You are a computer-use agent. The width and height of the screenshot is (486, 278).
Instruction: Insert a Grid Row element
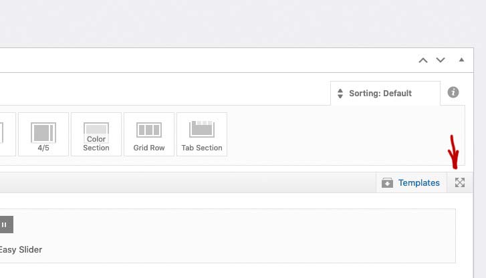point(149,134)
